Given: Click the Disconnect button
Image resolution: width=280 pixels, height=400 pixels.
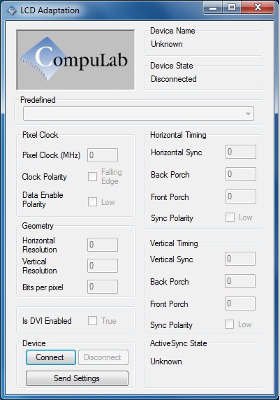Looking at the screenshot, I should (x=103, y=357).
